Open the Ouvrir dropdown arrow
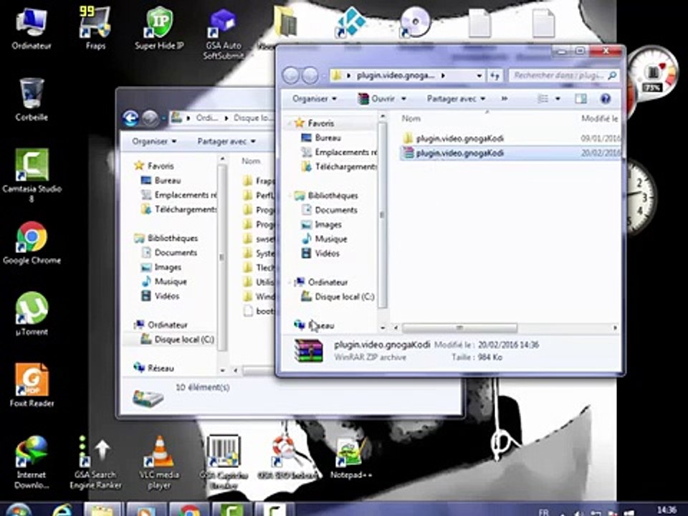The image size is (688, 516). (x=403, y=99)
